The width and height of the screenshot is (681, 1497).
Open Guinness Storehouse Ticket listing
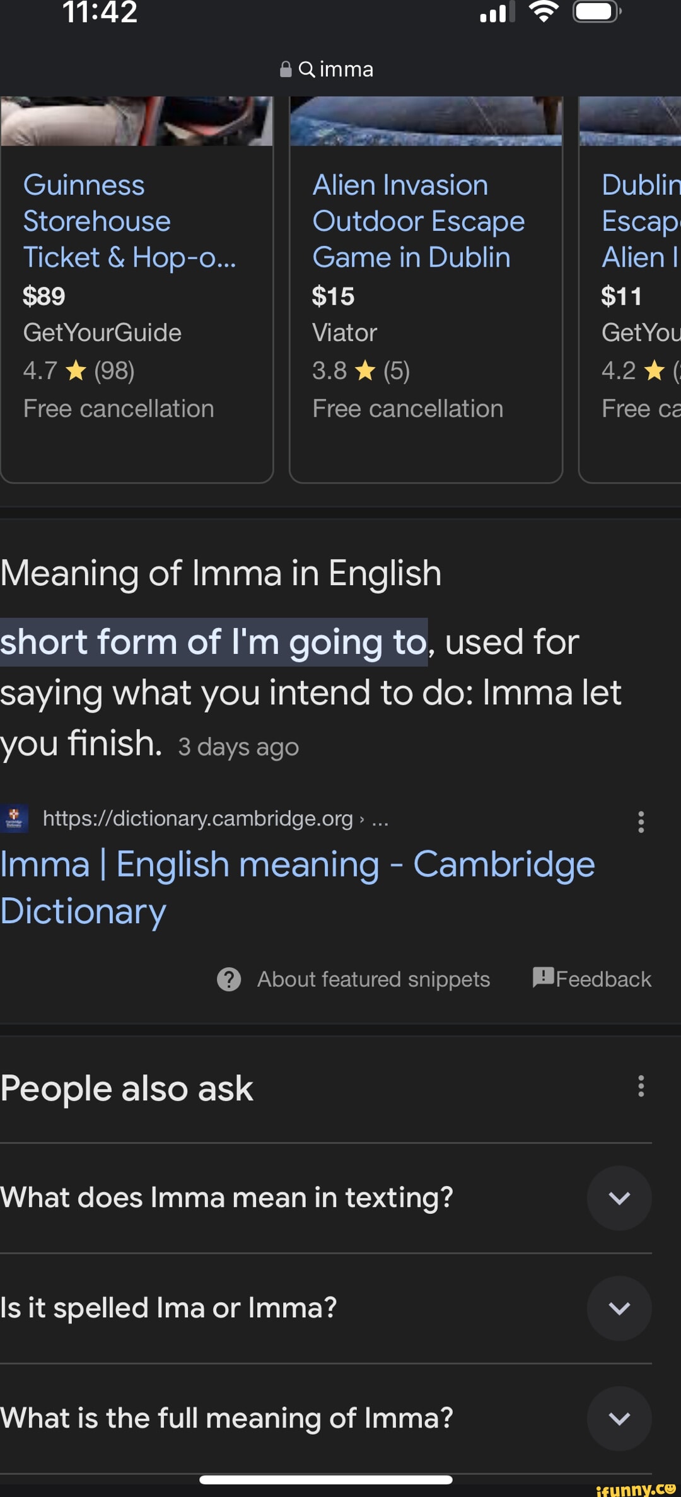(129, 221)
